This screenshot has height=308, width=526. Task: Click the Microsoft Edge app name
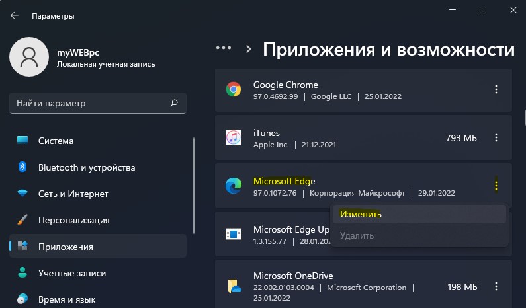(284, 181)
